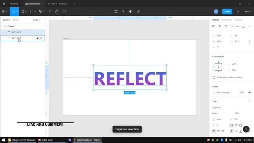The image size is (254, 143).
Task: Select the first REFLECT text layer
Action: 23,32
